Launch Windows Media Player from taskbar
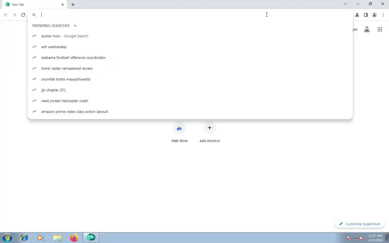This screenshot has height=243, width=389. pyautogui.click(x=41, y=238)
